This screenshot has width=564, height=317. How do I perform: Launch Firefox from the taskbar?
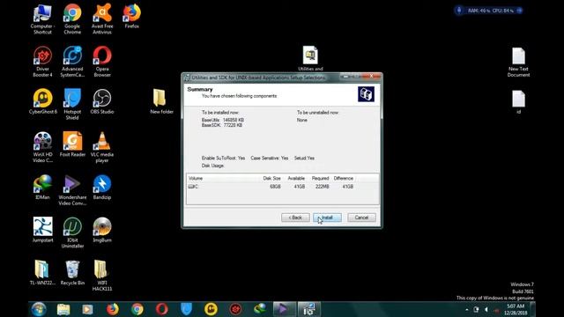[x=112, y=309]
